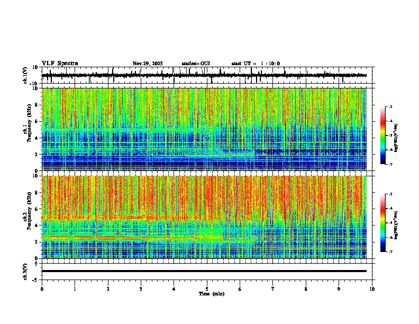Click time axis tick label "1"

(x=75, y=289)
